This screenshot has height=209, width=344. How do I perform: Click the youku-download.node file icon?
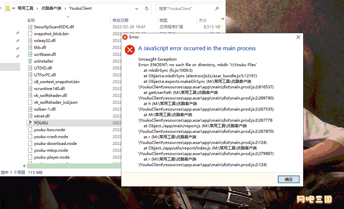30,144
